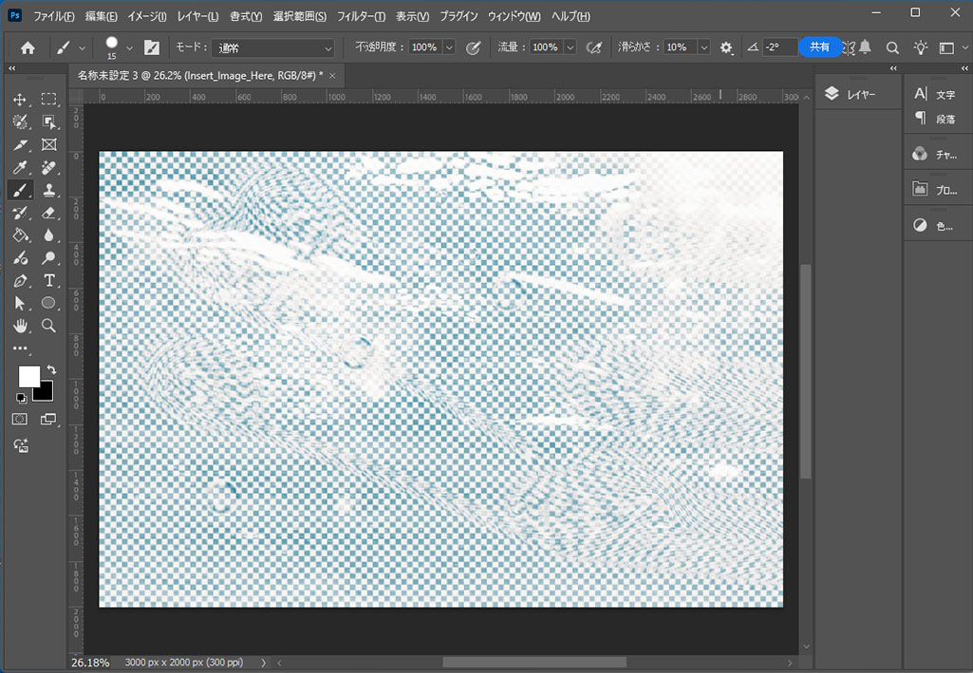This screenshot has width=973, height=673.
Task: Open the opacity percentage dropdown arrow
Action: tap(449, 47)
